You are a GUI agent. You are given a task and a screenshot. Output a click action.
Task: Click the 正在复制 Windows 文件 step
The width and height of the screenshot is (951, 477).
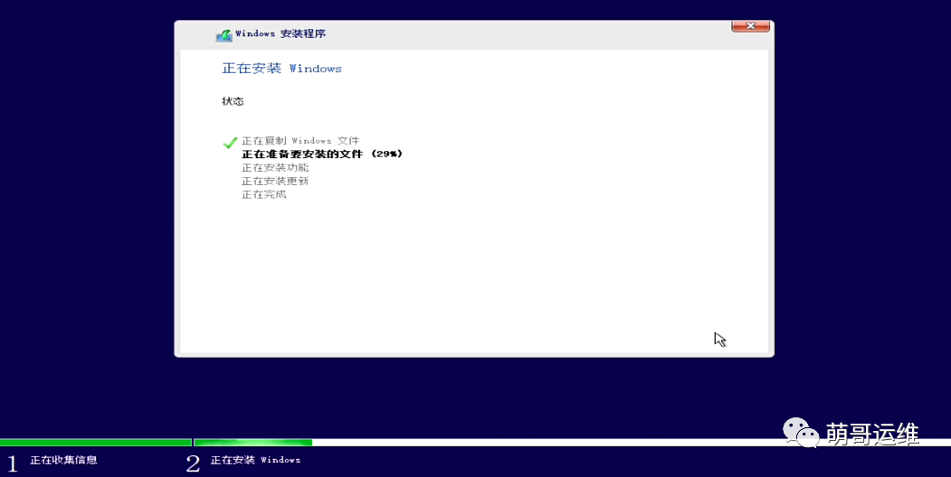click(300, 140)
